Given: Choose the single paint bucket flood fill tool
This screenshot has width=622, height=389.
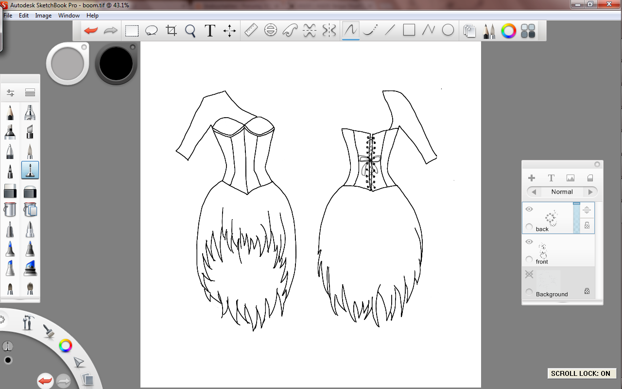Looking at the screenshot, I should pyautogui.click(x=10, y=210).
